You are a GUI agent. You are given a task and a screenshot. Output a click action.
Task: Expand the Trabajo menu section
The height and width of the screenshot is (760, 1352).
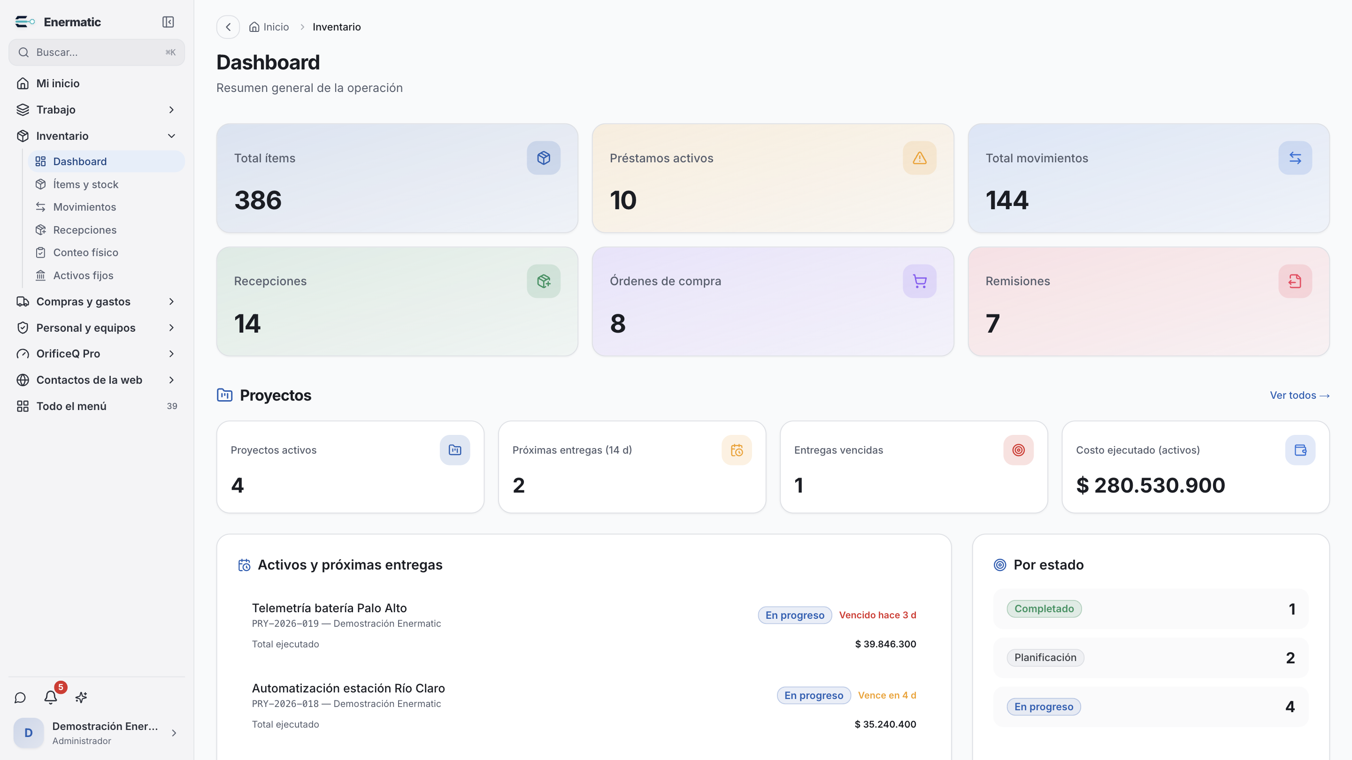97,110
